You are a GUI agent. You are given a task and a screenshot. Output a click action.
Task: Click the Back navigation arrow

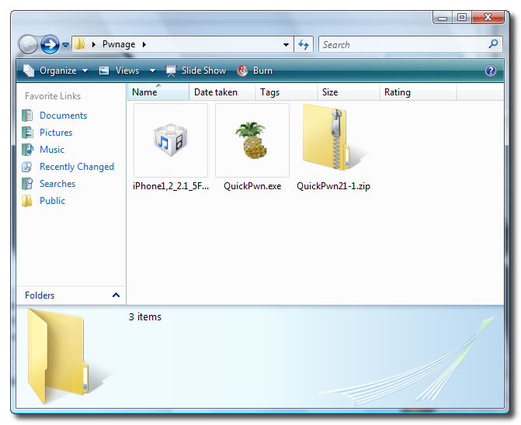(29, 45)
